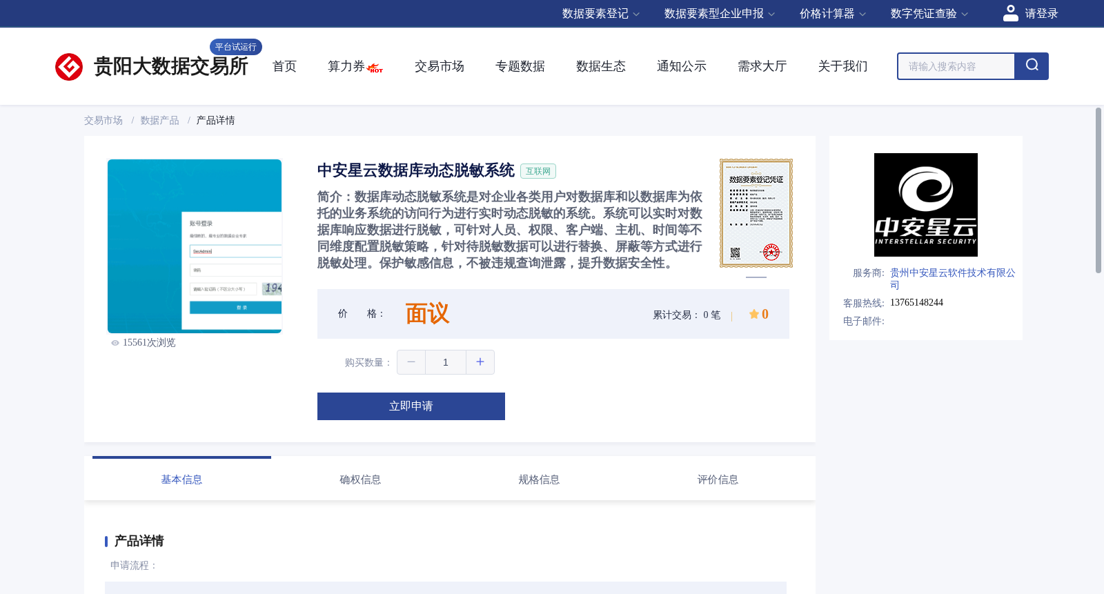Click 请登录 to sign in
Viewport: 1104px width, 594px height.
pos(1041,14)
